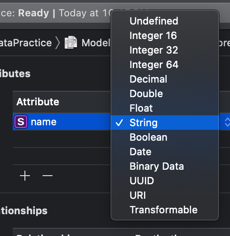
Task: Click the minus icon to remove attribute
Action: coord(48,176)
